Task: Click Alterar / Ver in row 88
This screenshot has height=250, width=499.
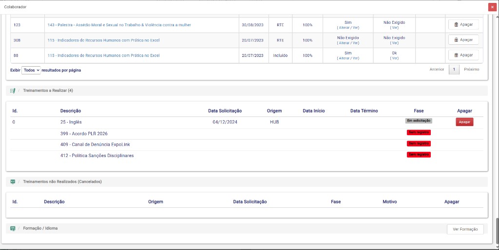Action: click(x=348, y=58)
